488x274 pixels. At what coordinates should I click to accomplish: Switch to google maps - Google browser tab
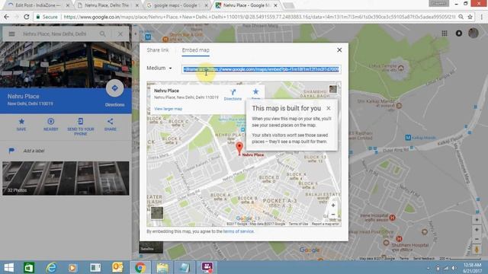coord(176,5)
